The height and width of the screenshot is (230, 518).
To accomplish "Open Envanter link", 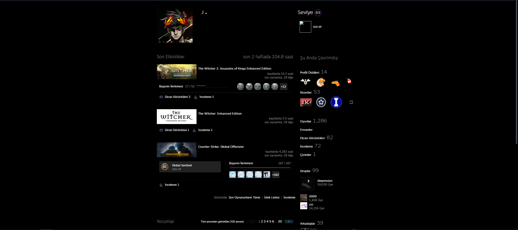I will (x=306, y=130).
